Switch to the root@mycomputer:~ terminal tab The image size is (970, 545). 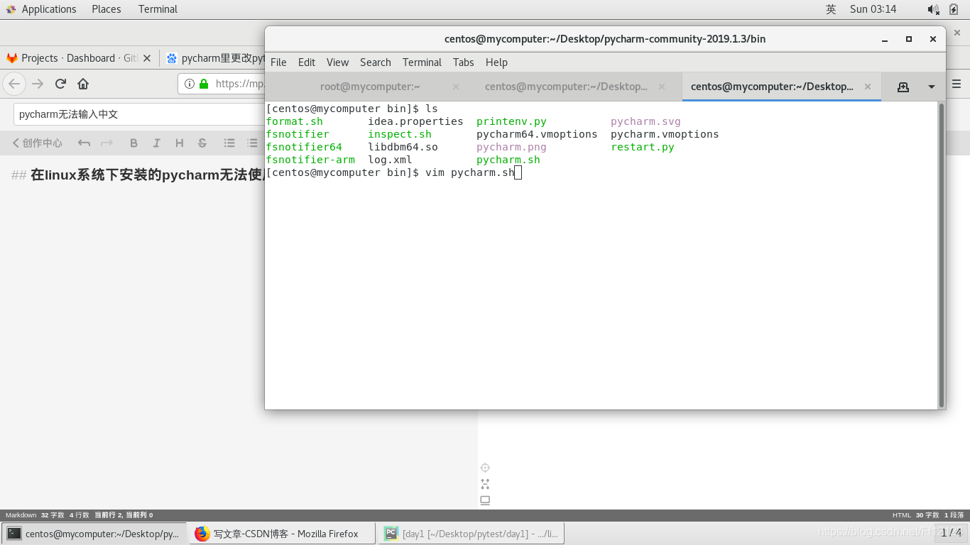tap(370, 87)
